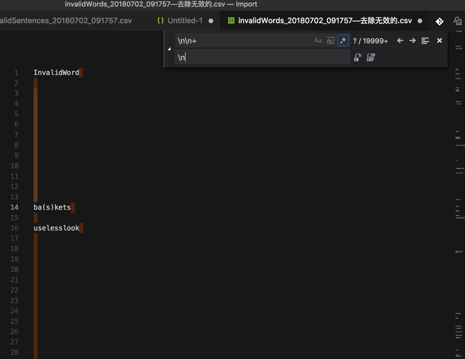
Task: Click the preview icon at top right
Action: pos(458,21)
